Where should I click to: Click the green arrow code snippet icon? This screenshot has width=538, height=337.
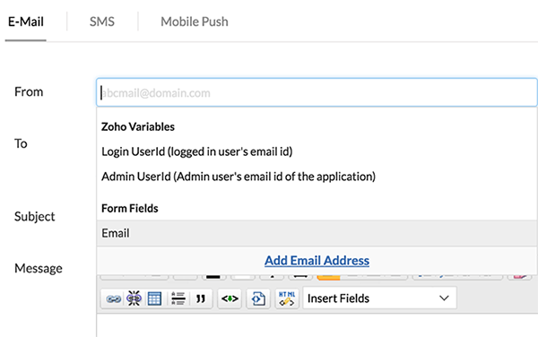230,299
